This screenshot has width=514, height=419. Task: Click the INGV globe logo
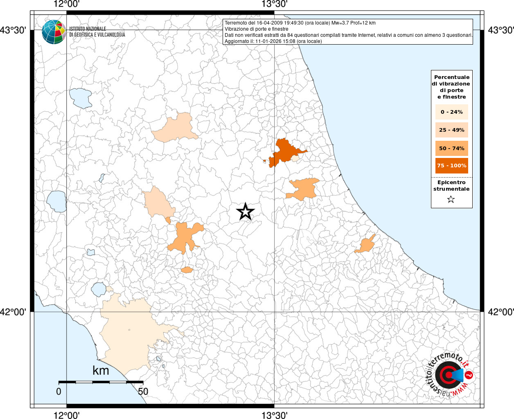coord(54,32)
